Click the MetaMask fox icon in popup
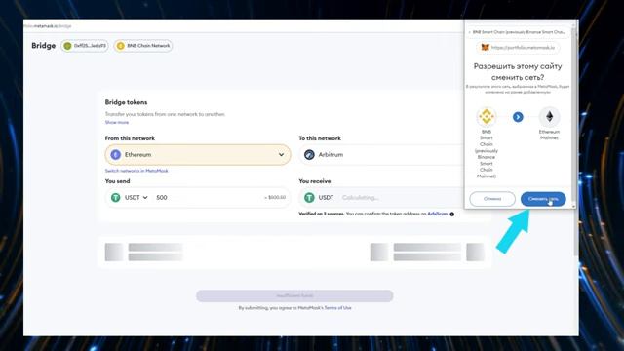Viewport: 624px width, 351px height. point(486,48)
